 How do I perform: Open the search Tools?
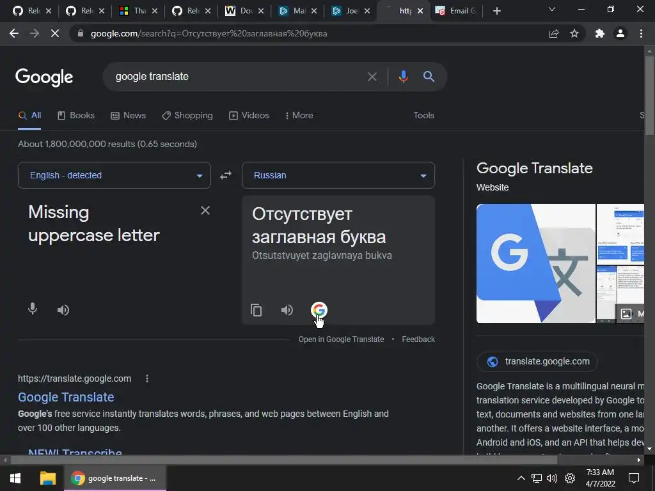click(x=423, y=115)
